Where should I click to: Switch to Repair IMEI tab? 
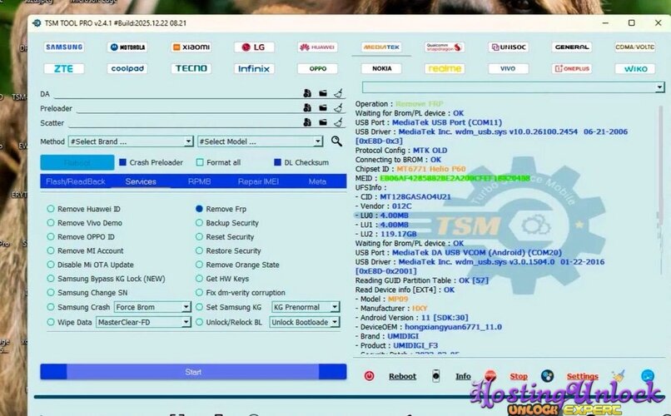[x=258, y=181]
